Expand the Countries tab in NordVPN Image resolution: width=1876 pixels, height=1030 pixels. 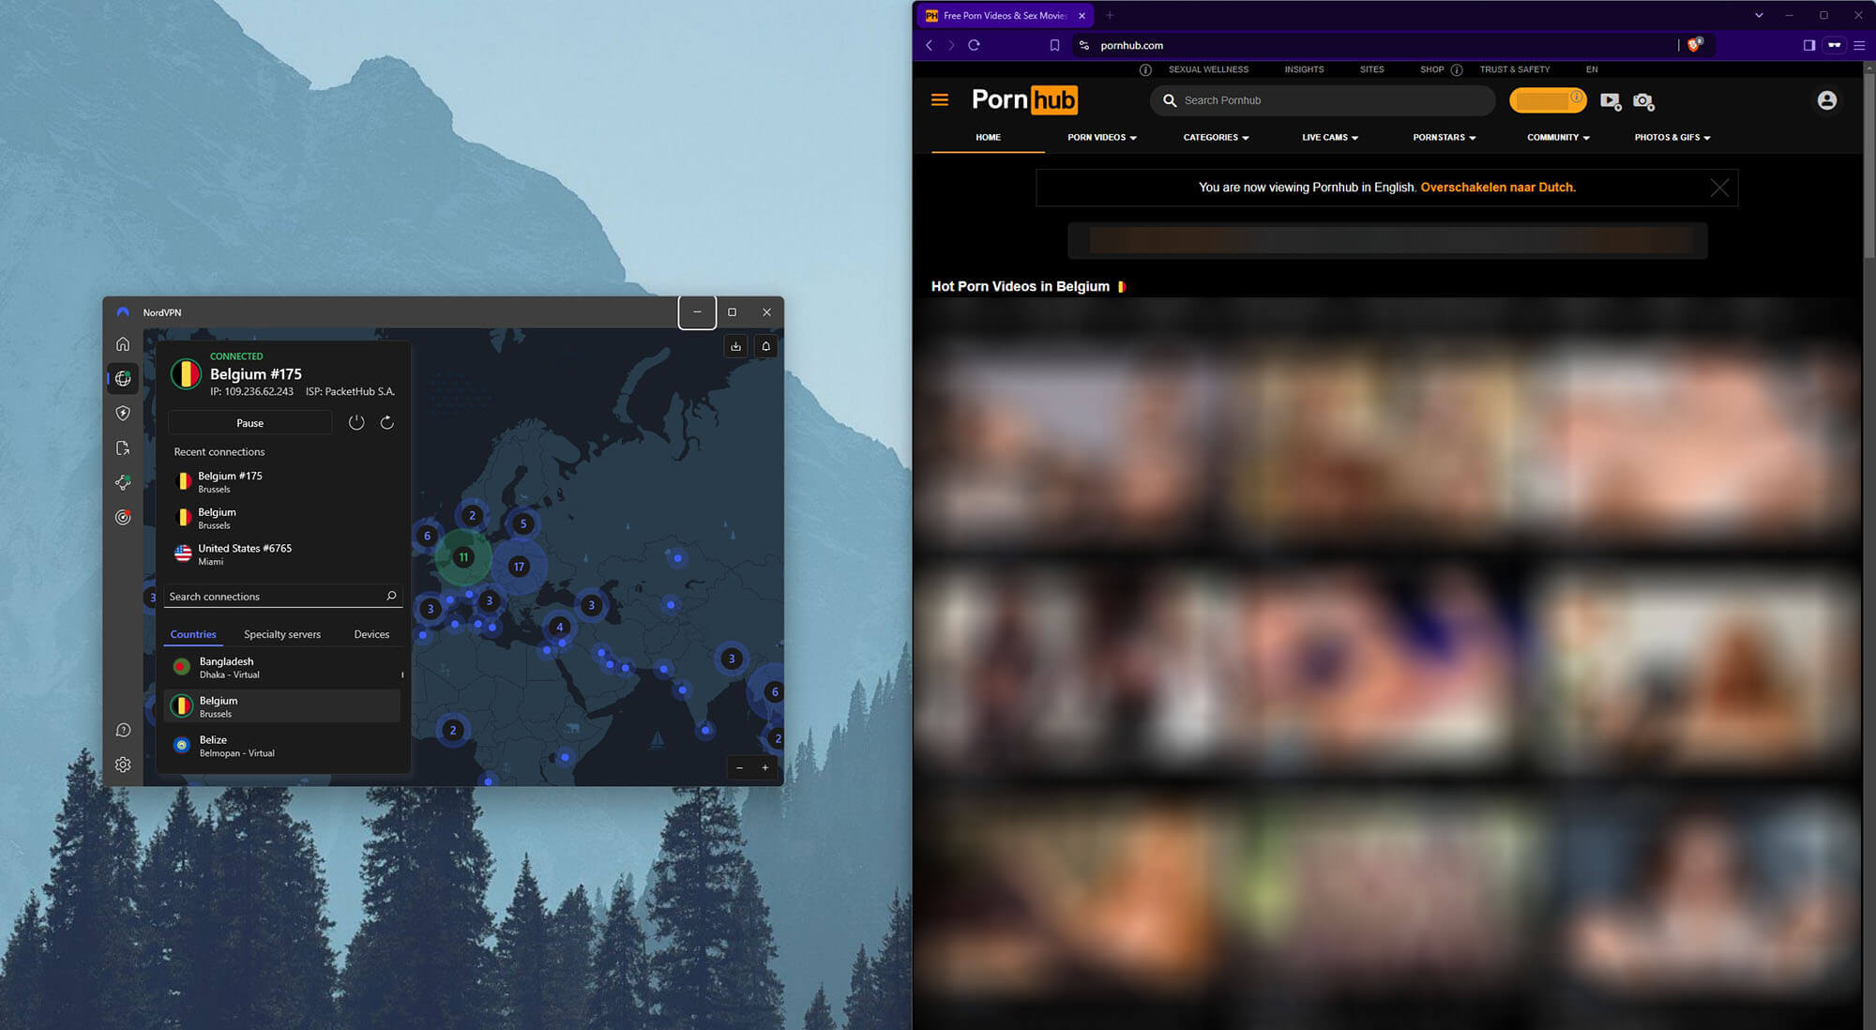pos(193,633)
